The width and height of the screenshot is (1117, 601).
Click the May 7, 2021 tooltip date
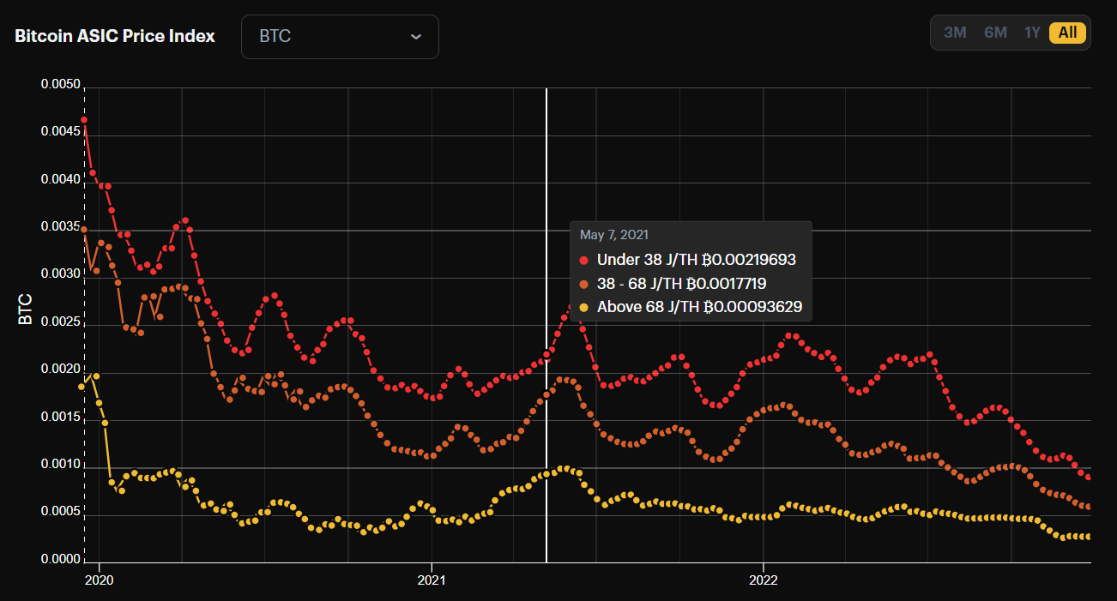614,235
